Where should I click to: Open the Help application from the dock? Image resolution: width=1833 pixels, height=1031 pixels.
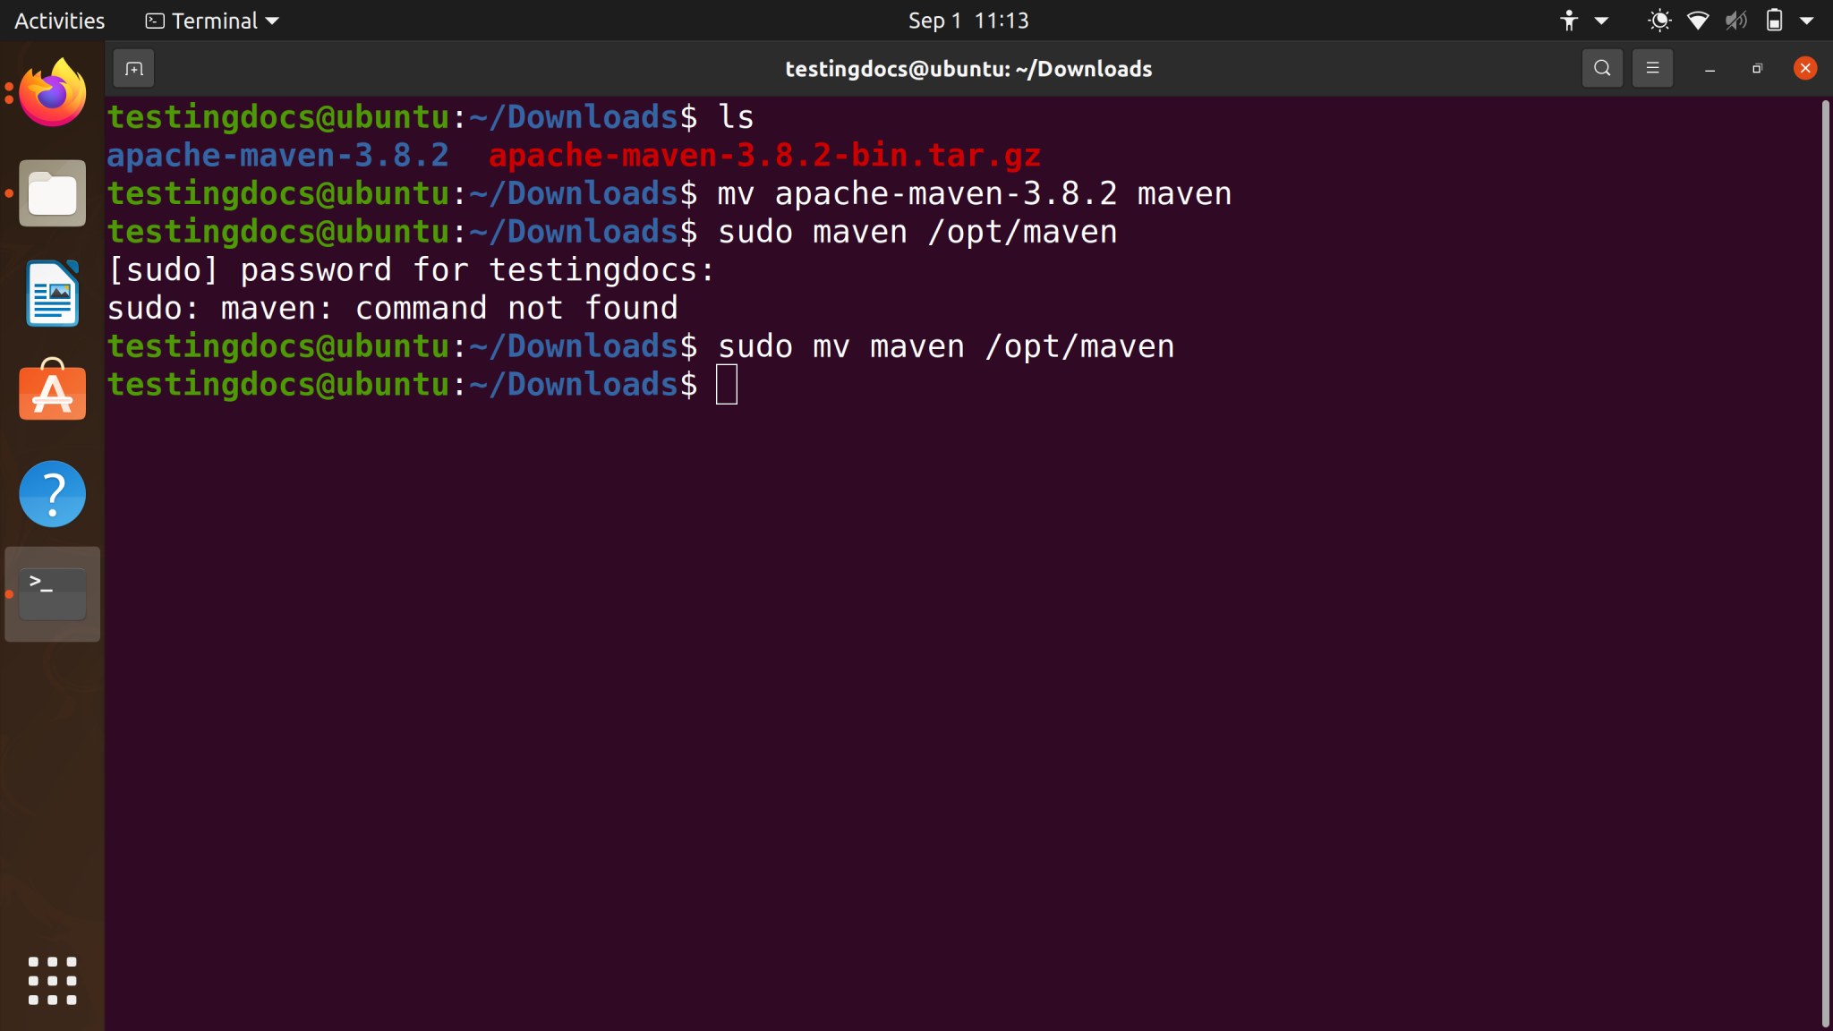click(51, 493)
